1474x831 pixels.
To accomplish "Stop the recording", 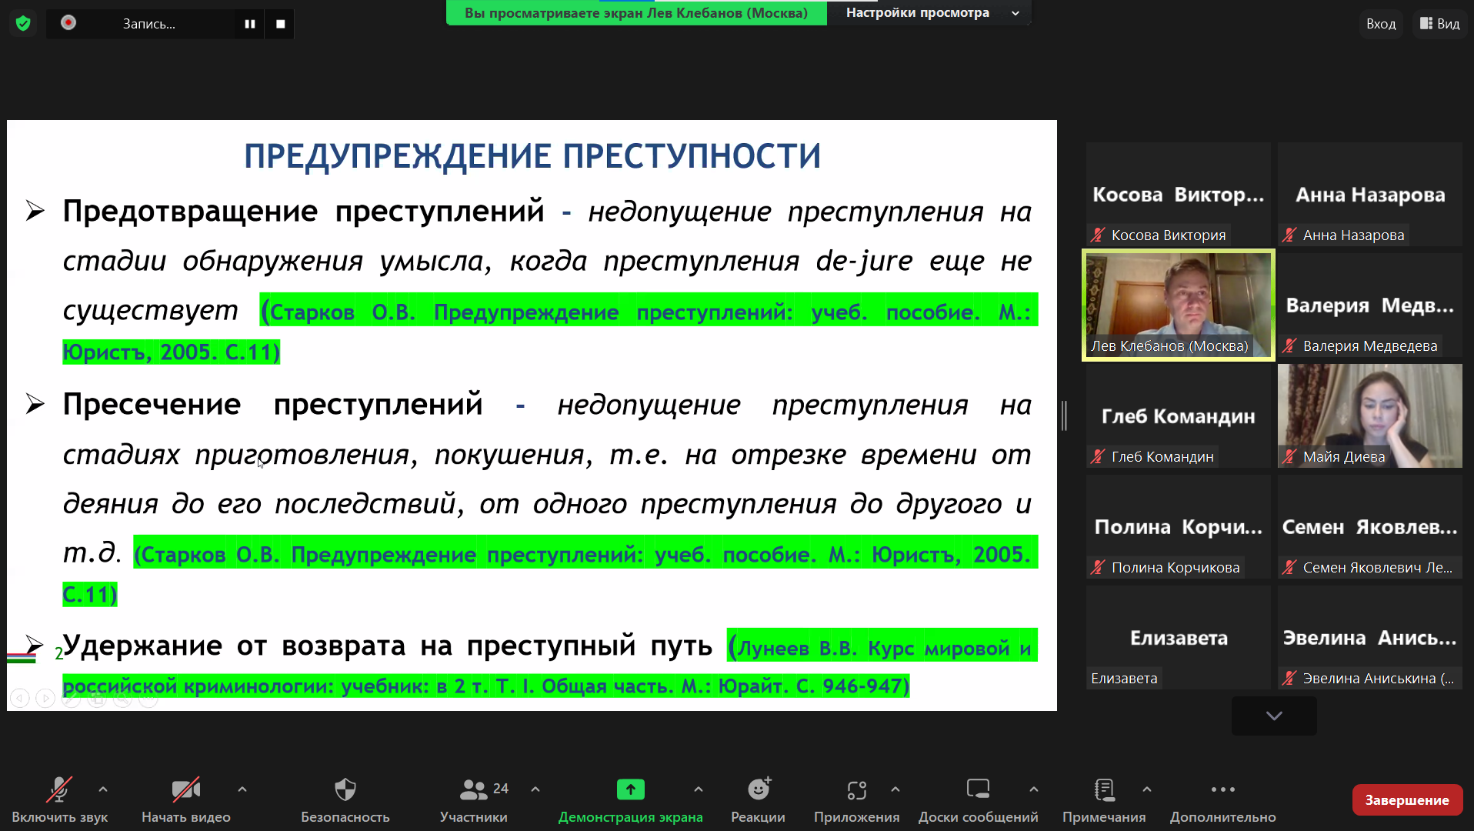I will [x=280, y=24].
